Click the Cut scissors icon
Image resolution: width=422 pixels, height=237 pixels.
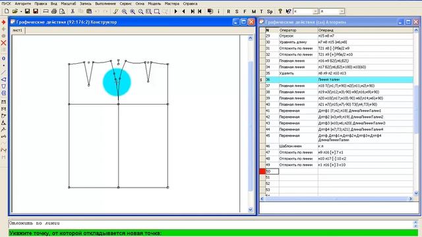(73, 11)
